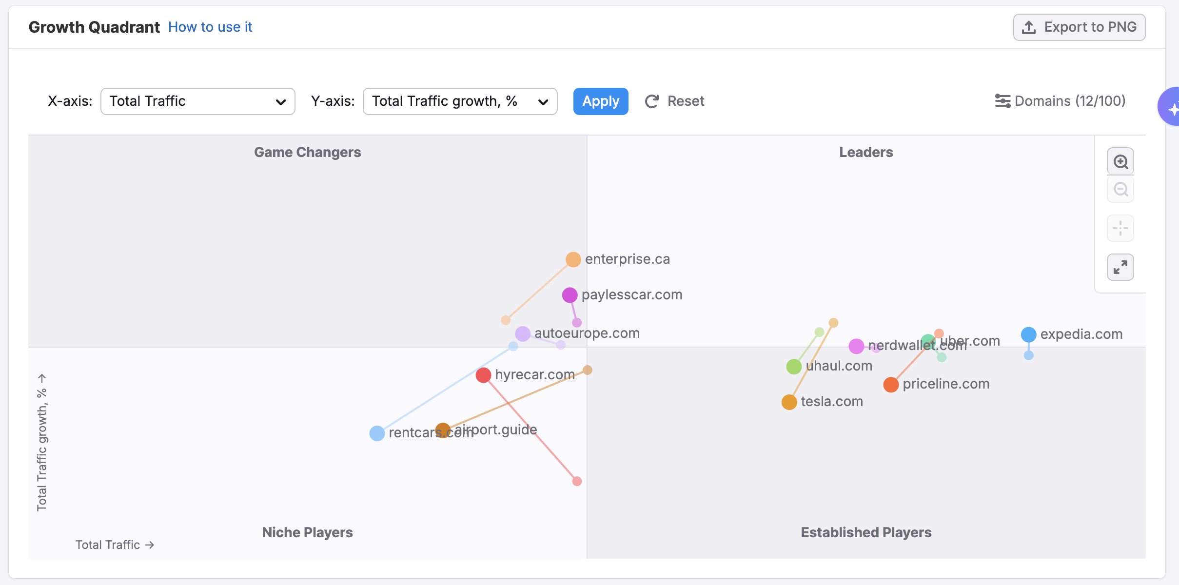
Task: Click the paylesscar.com magenta dot
Action: tap(570, 295)
